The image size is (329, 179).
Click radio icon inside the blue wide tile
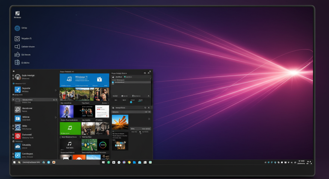pos(99,79)
